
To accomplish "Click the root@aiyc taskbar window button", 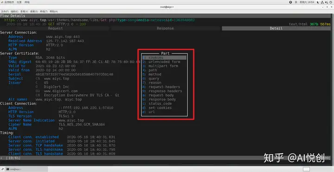I will (x=26, y=169).
